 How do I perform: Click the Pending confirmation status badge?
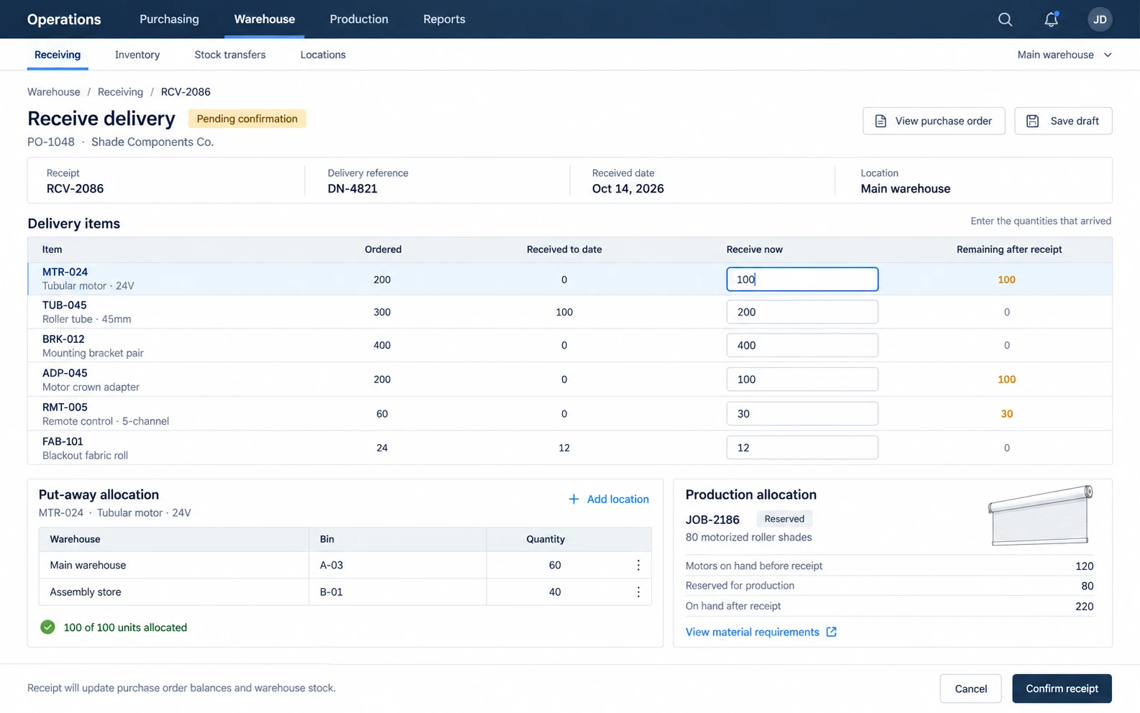pos(247,119)
